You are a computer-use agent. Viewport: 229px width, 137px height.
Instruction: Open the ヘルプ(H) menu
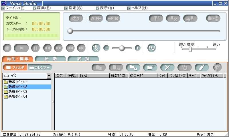click(x=138, y=8)
